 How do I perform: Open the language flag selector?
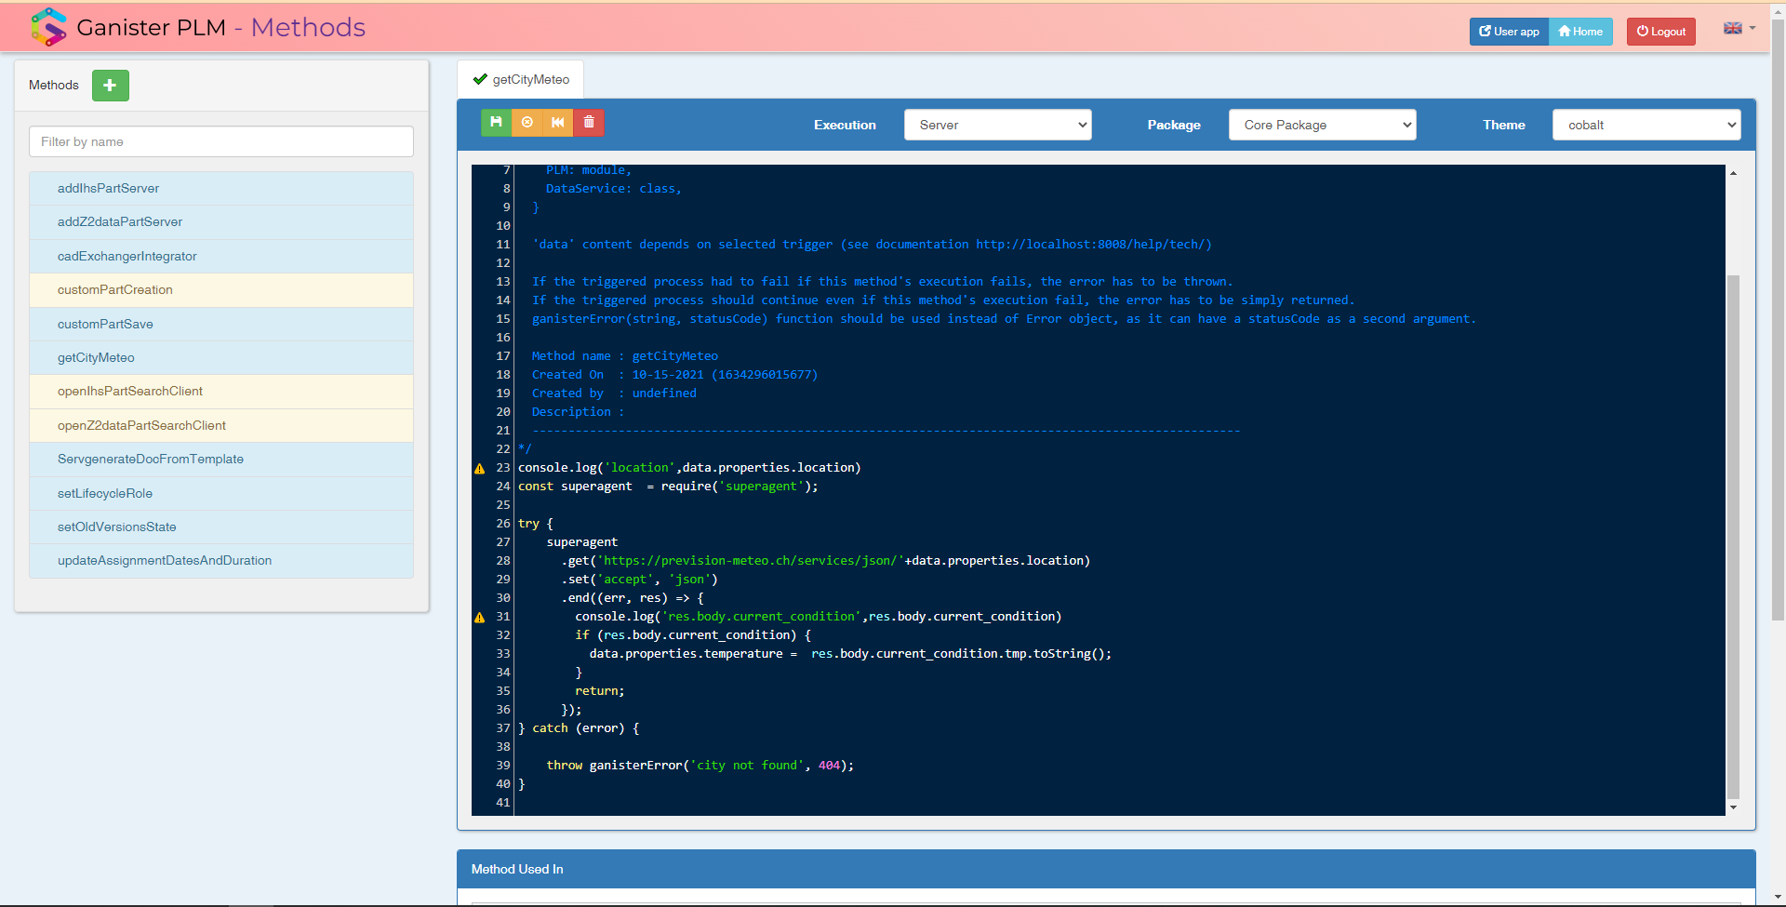click(x=1739, y=28)
